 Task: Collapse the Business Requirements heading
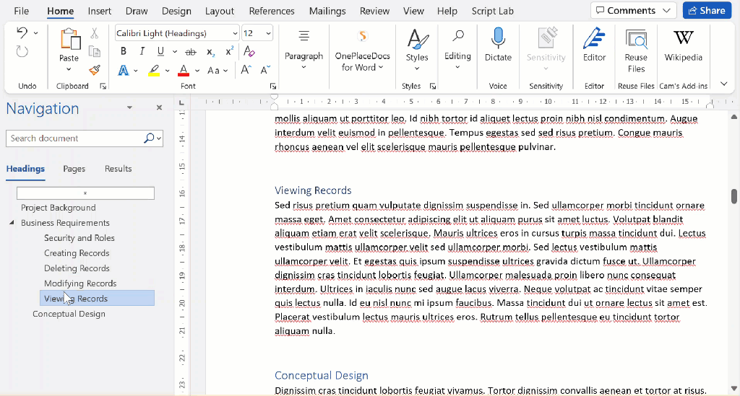12,223
